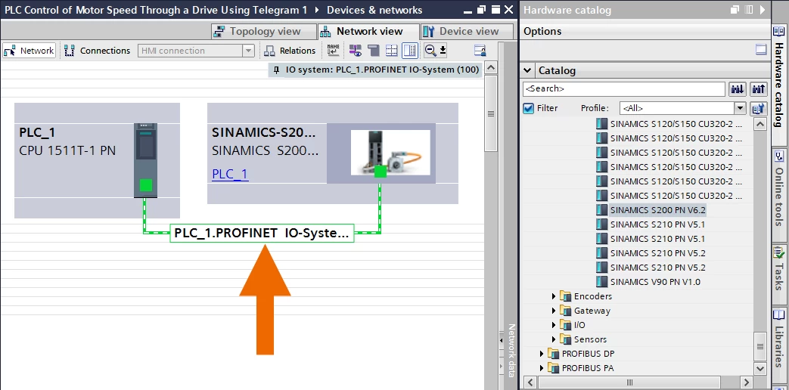
Task: Open the HMI connection type dropdown
Action: (x=248, y=50)
